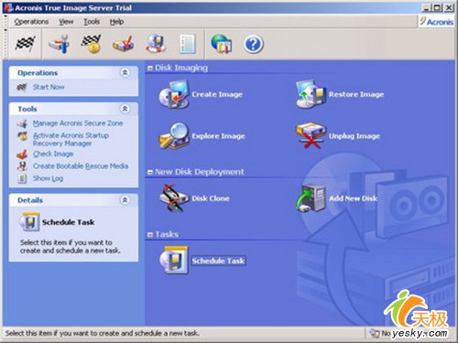The image size is (458, 343).
Task: Click the application icon in title bar
Action: (x=8, y=8)
